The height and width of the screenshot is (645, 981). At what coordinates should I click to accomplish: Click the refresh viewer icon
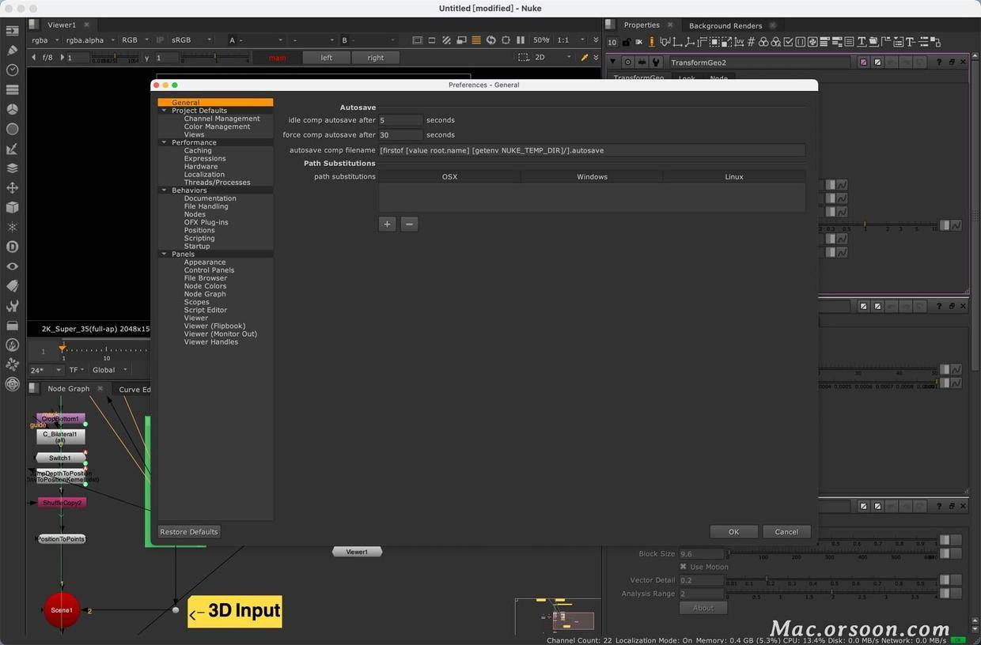tap(490, 40)
